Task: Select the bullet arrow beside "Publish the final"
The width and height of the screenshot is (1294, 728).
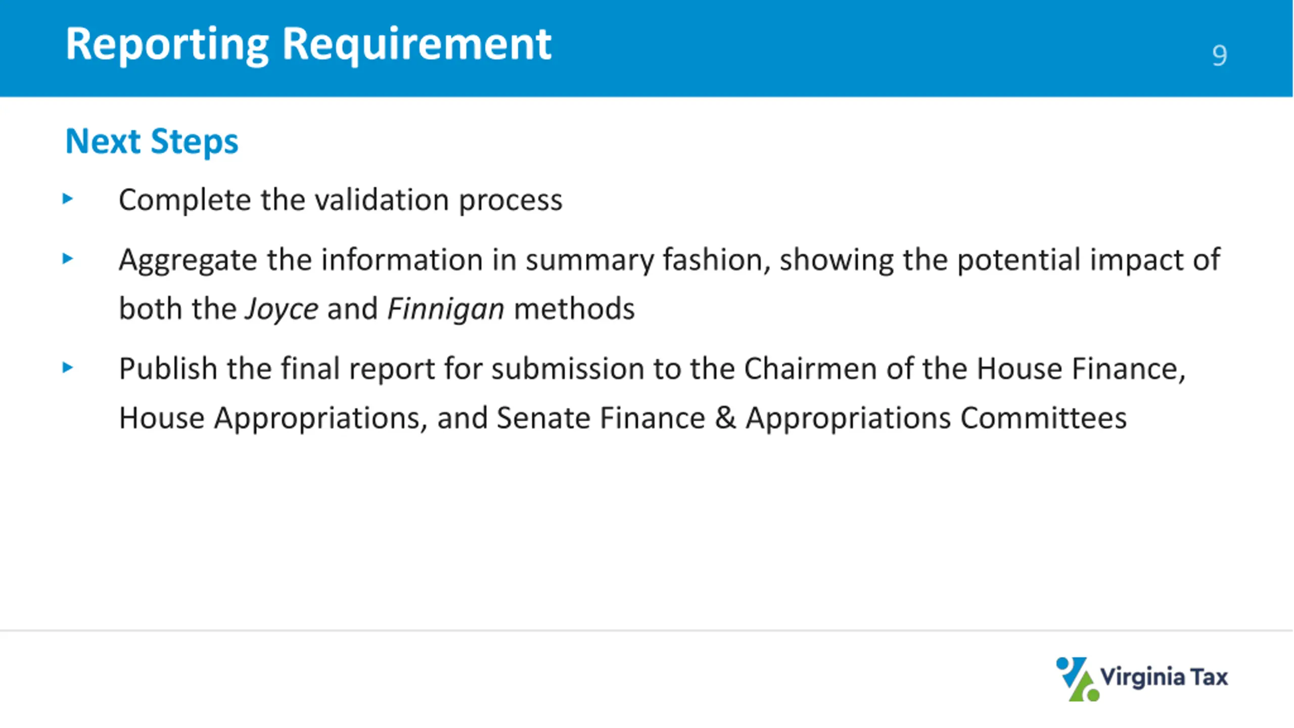Action: coord(68,368)
